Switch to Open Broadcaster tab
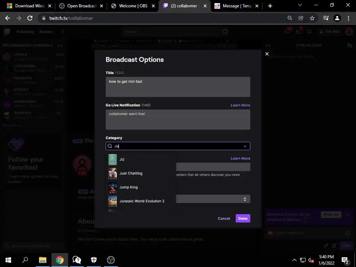The image size is (356, 267). point(81,6)
